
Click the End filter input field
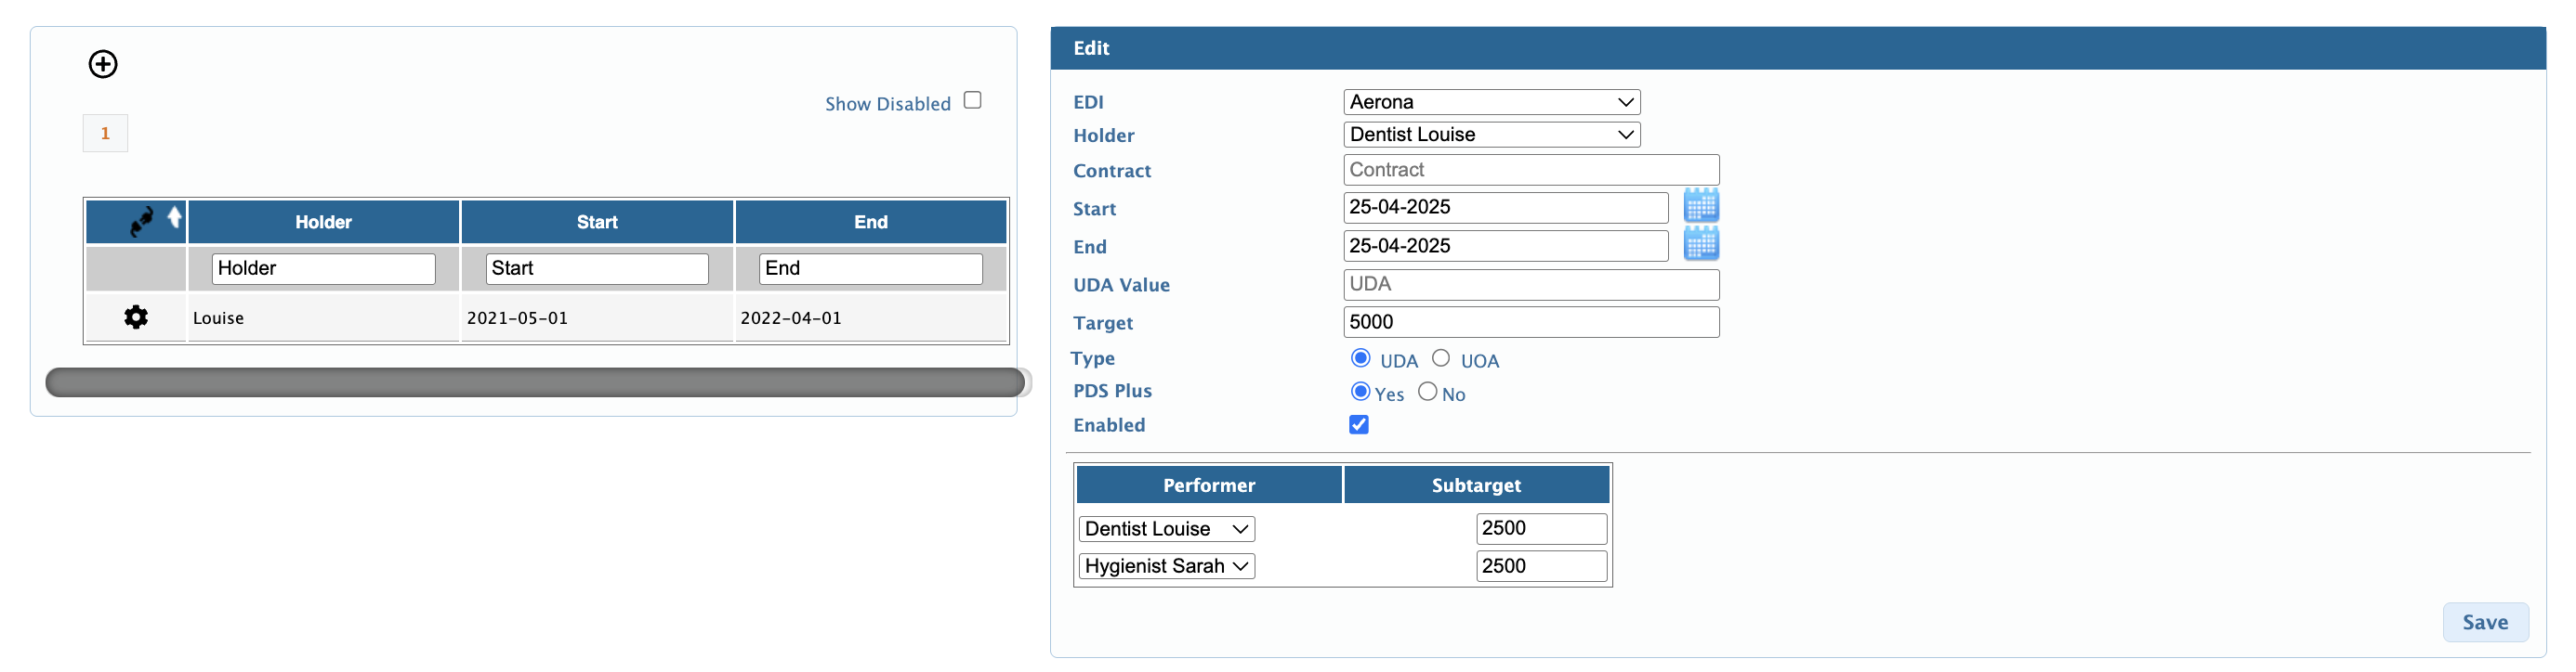871,268
